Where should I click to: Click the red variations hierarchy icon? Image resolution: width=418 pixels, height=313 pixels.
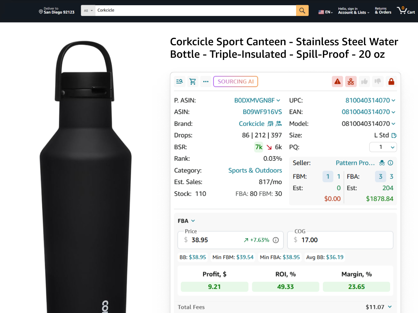(351, 82)
